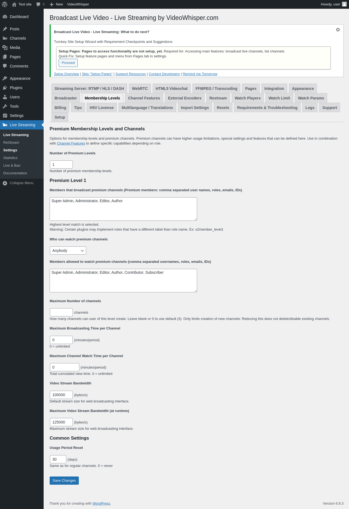Click the Live Streaming camera icon

point(5,125)
